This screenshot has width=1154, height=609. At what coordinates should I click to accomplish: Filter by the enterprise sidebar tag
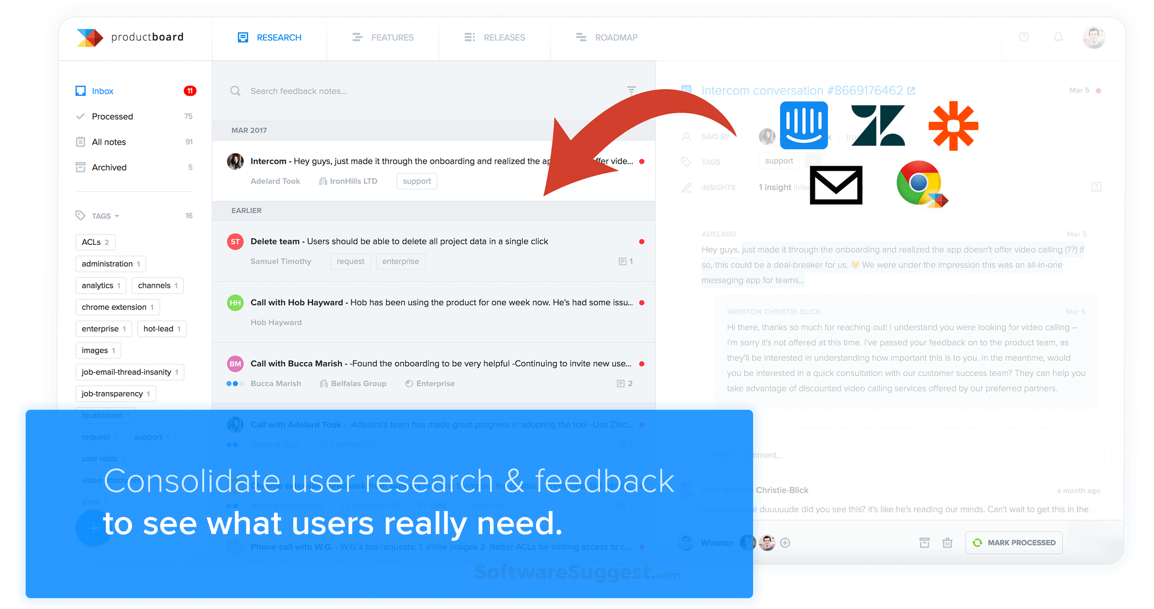[103, 329]
